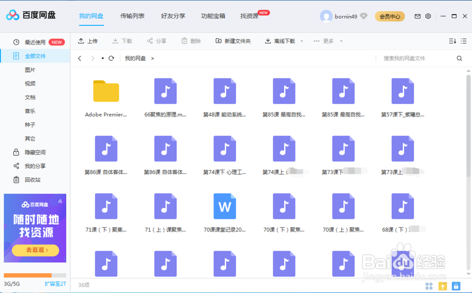Open the 隐藏空间 hidden space in sidebar
Image resolution: width=472 pixels, height=293 pixels.
(31, 152)
